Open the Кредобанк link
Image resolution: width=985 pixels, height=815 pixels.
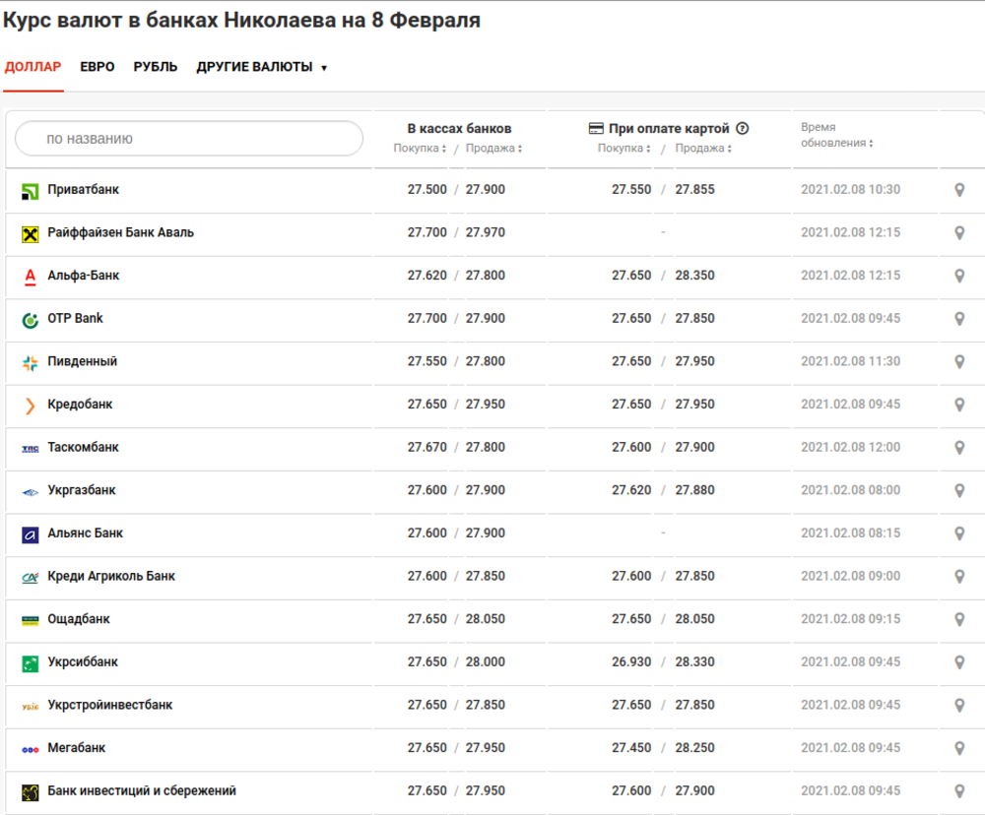pyautogui.click(x=80, y=405)
